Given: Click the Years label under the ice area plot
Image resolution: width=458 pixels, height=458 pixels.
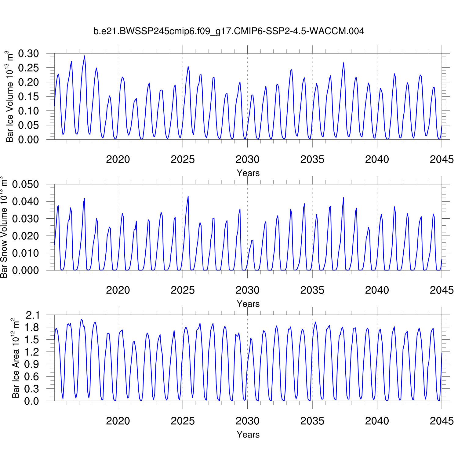Looking at the screenshot, I should click(x=248, y=434).
